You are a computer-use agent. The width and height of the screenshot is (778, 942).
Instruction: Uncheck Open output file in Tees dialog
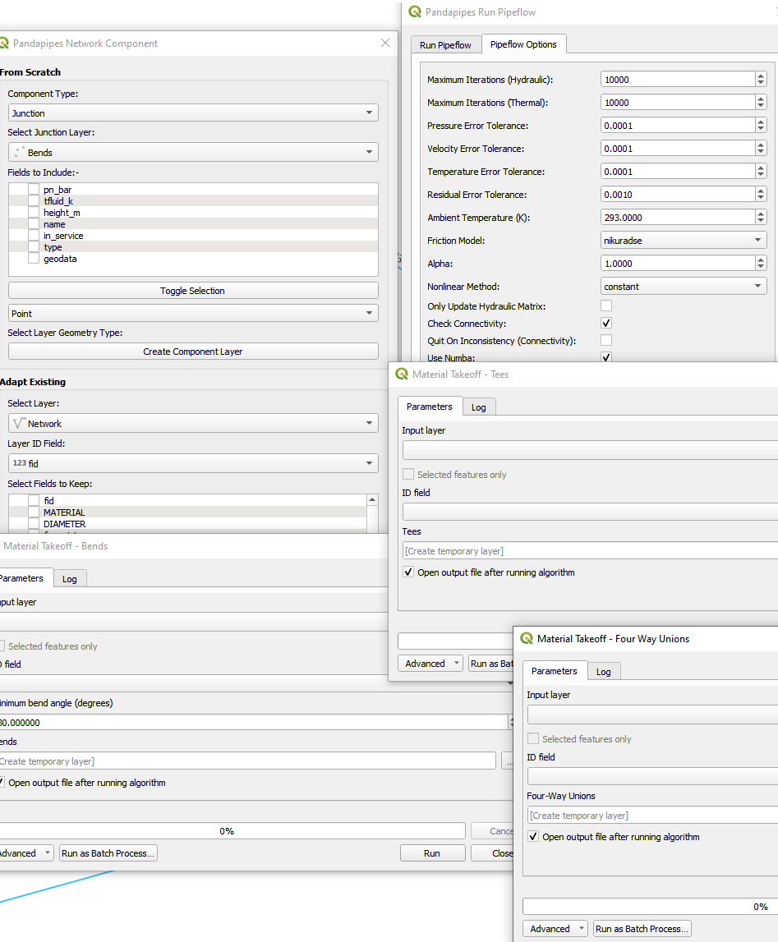(x=408, y=572)
